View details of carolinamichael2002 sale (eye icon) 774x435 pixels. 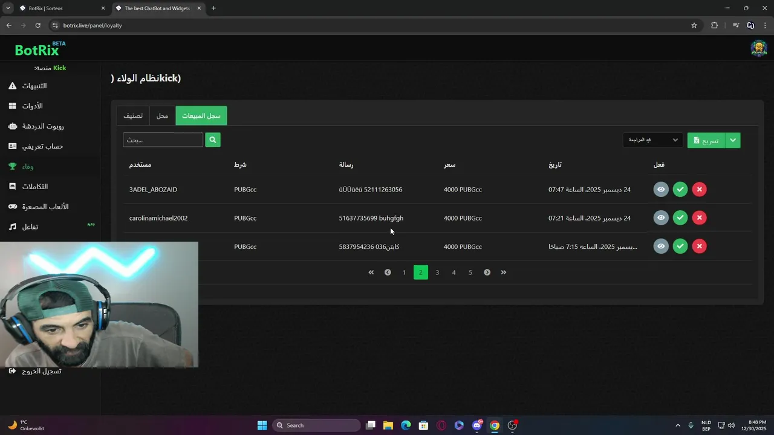click(661, 217)
